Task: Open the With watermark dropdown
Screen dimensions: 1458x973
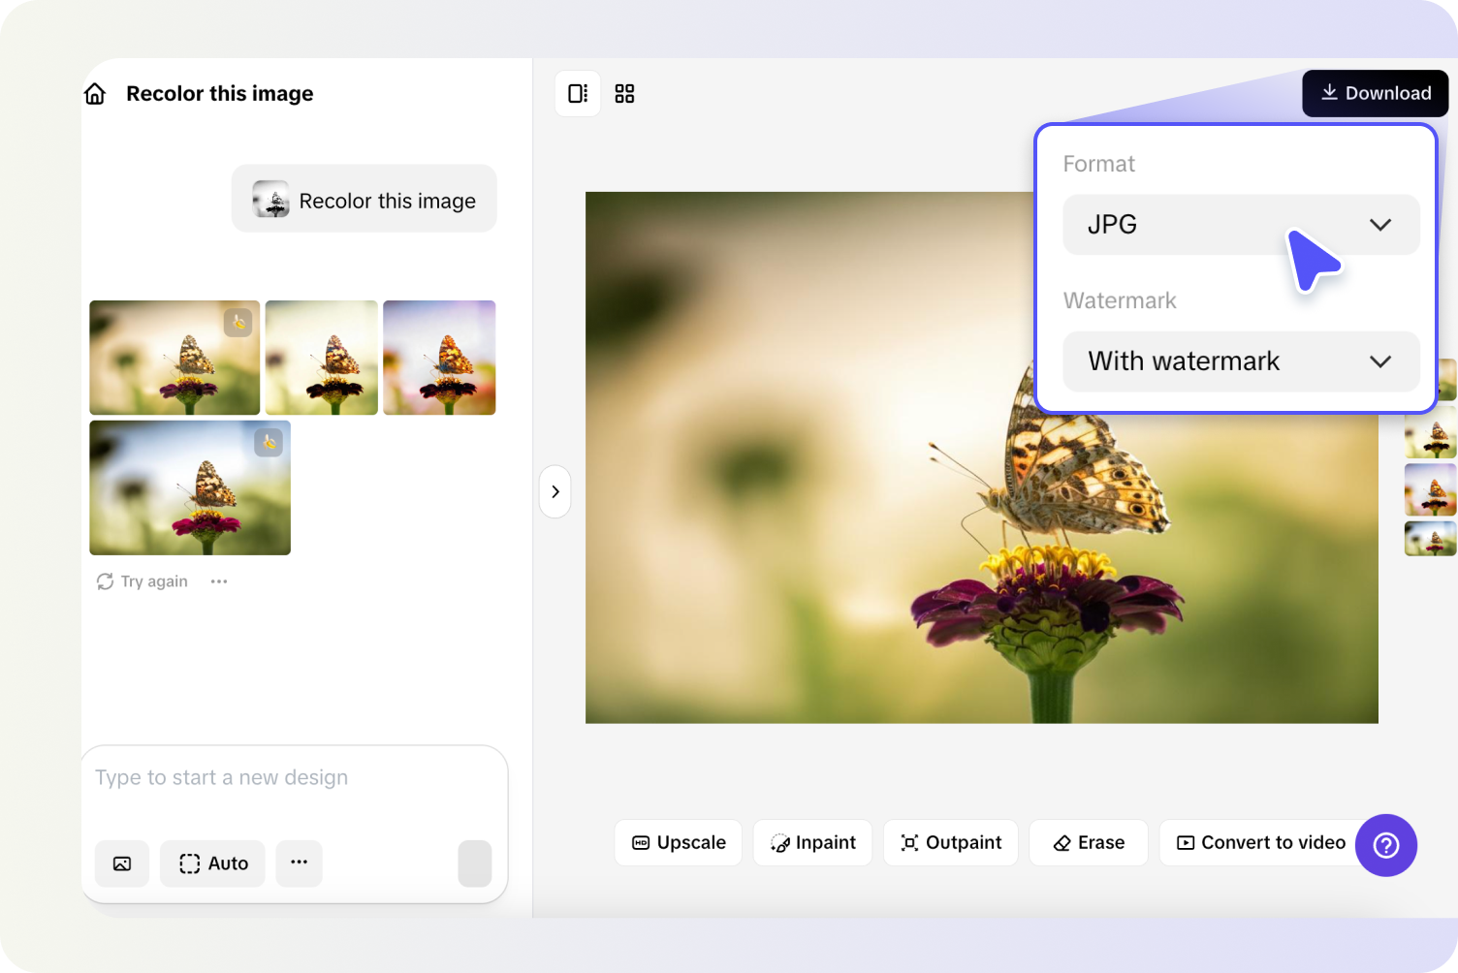Action: coord(1241,361)
